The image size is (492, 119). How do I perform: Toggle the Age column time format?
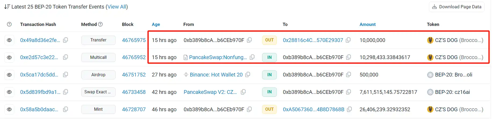click(156, 24)
